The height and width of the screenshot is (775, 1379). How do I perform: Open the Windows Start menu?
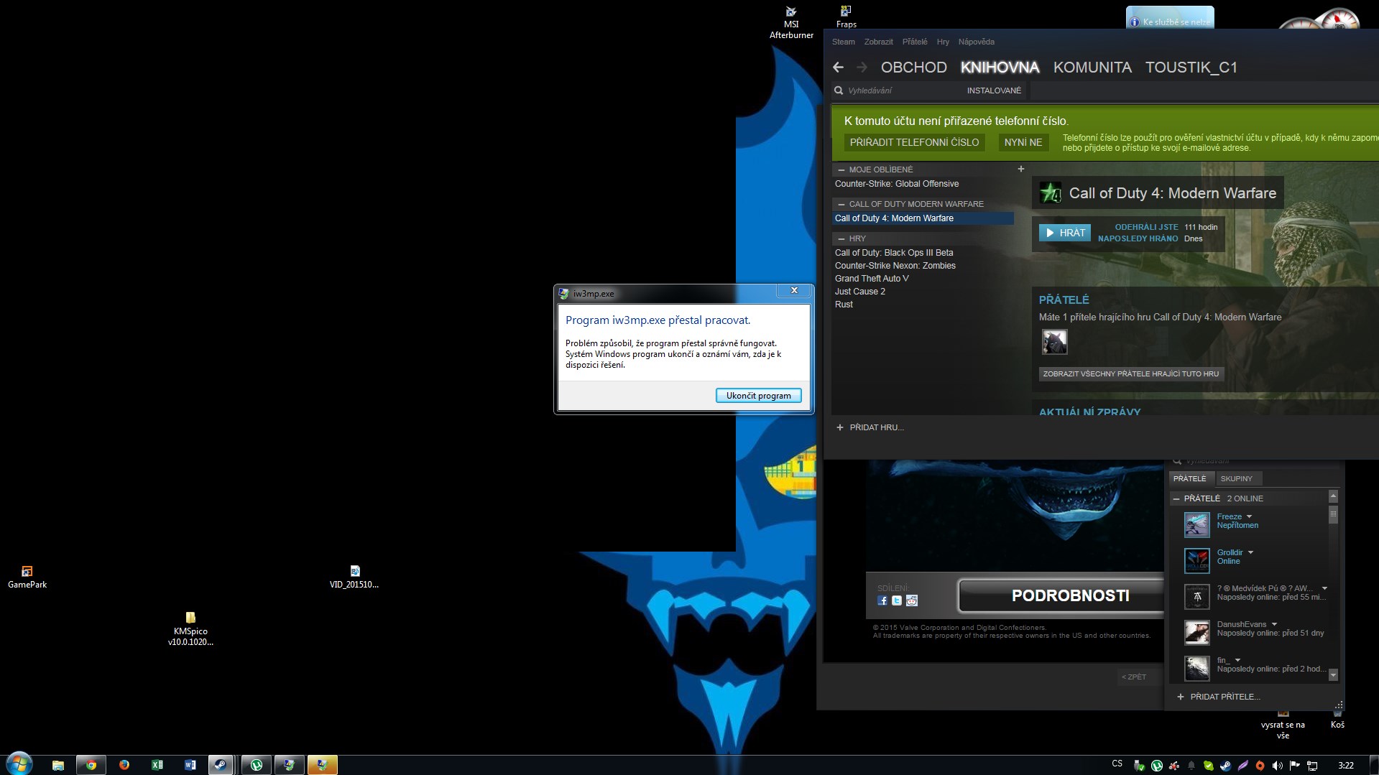19,764
